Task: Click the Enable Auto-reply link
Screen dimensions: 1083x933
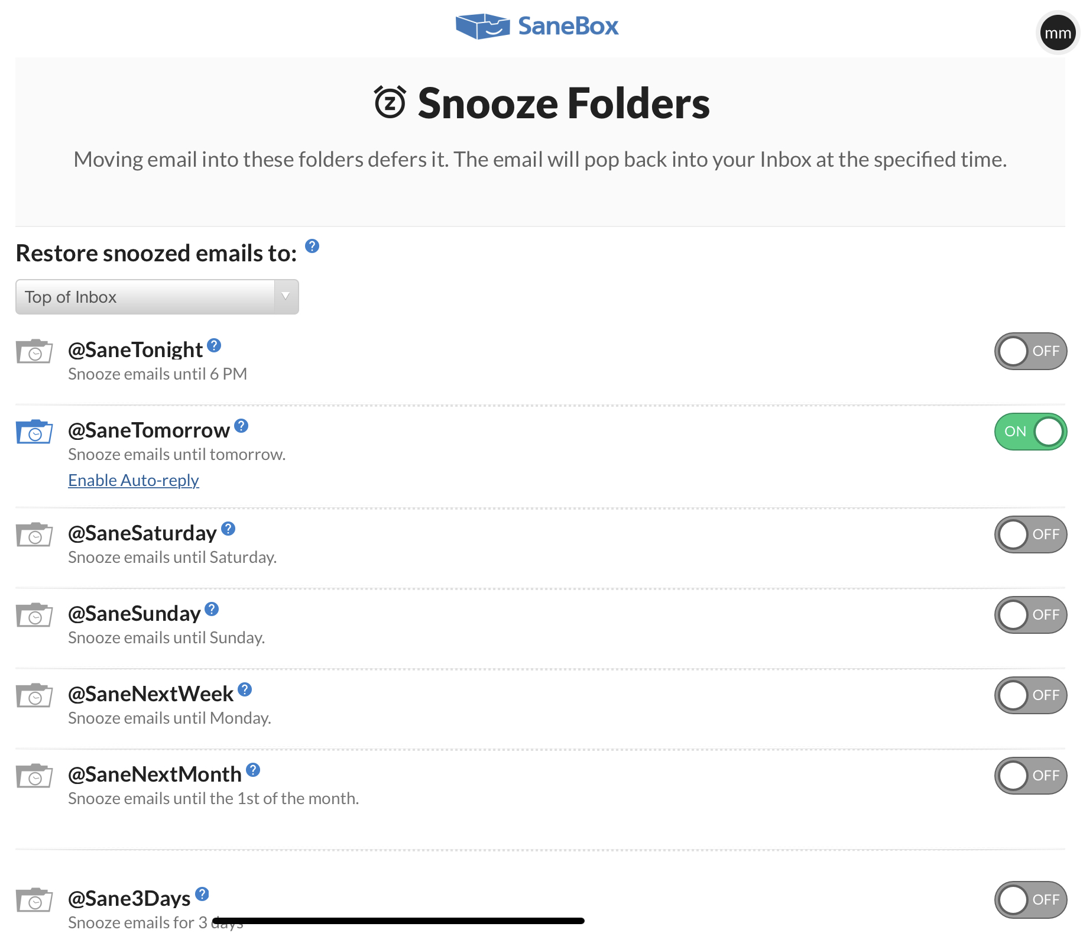Action: 134,480
